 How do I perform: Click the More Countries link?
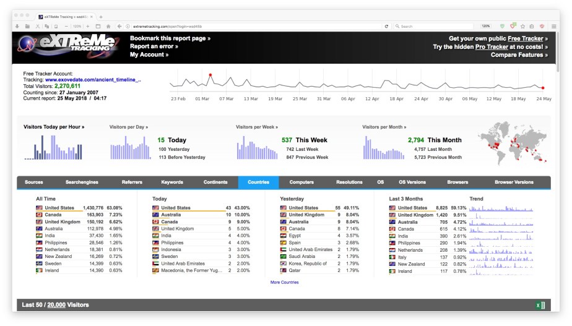click(x=284, y=282)
